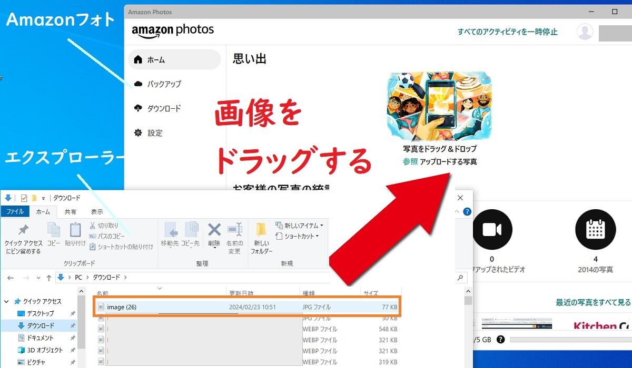Click 新しいフォルダー in Explorer ribbon
The height and width of the screenshot is (368, 632).
pos(262,238)
